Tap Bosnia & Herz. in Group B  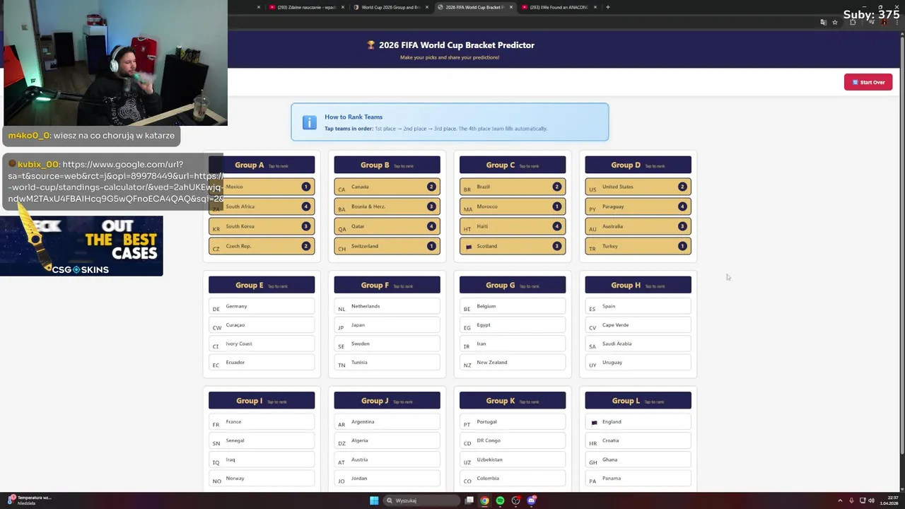coord(387,206)
